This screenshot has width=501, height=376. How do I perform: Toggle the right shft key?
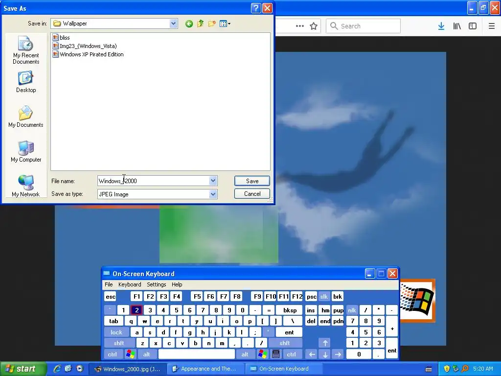tap(285, 343)
